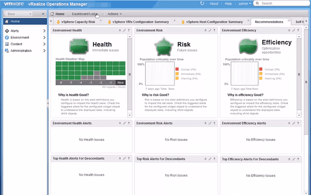The height and width of the screenshot is (195, 311).
Task: Expand the Environment chevron
Action: pyautogui.click(x=44, y=37)
